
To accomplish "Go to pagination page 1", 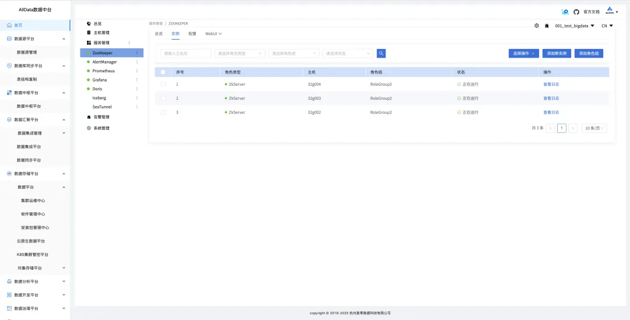I will tap(562, 128).
